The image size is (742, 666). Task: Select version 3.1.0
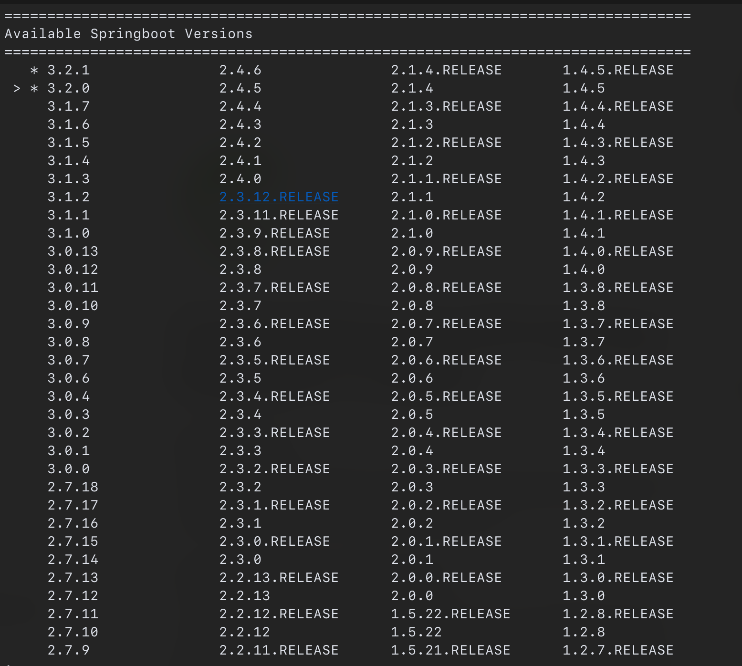point(69,233)
